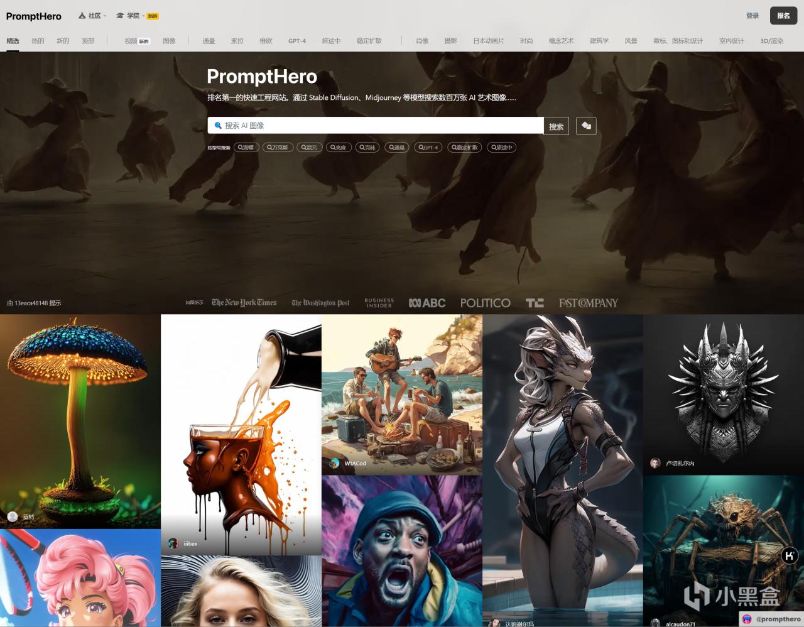Open the spider creature on chest image

tap(724, 551)
